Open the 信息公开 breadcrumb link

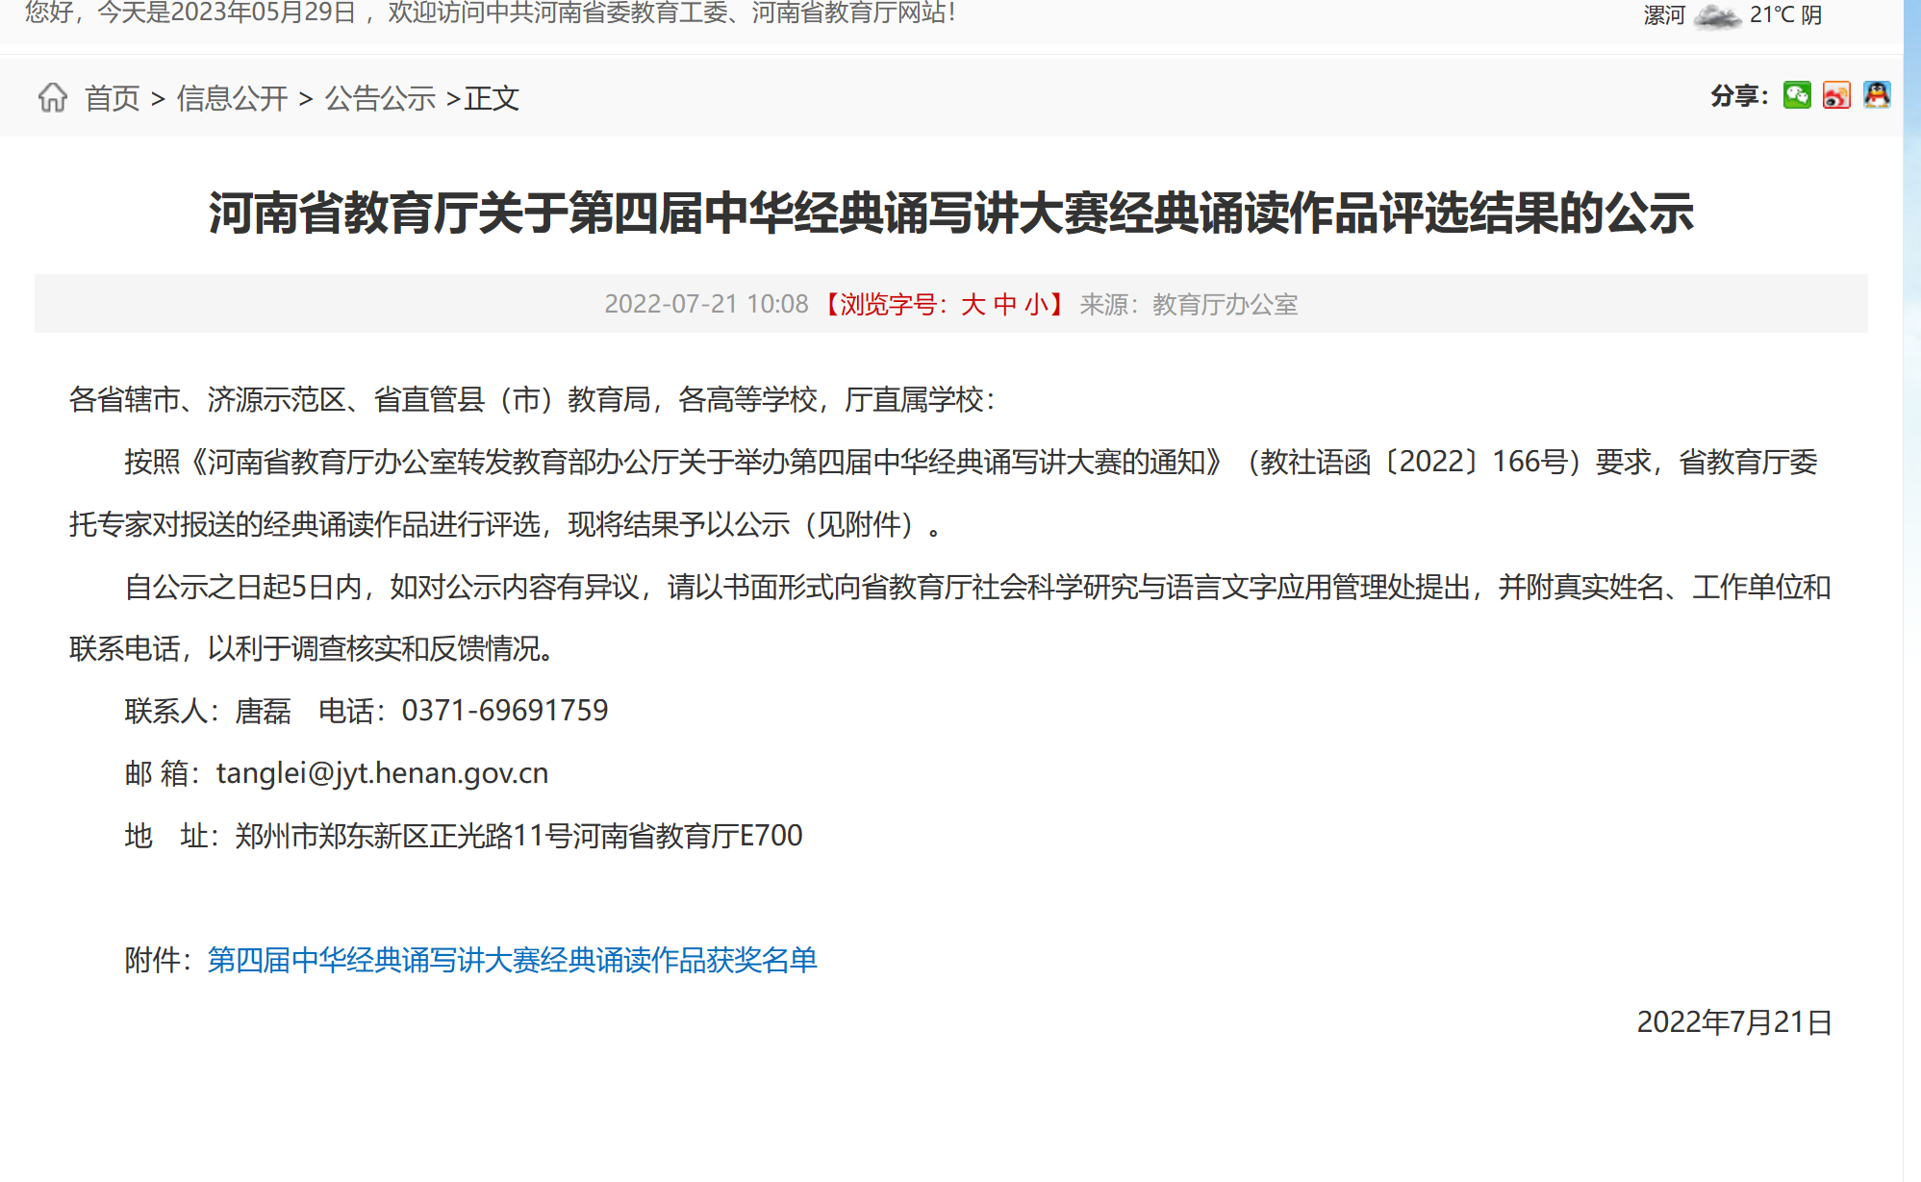tap(232, 98)
